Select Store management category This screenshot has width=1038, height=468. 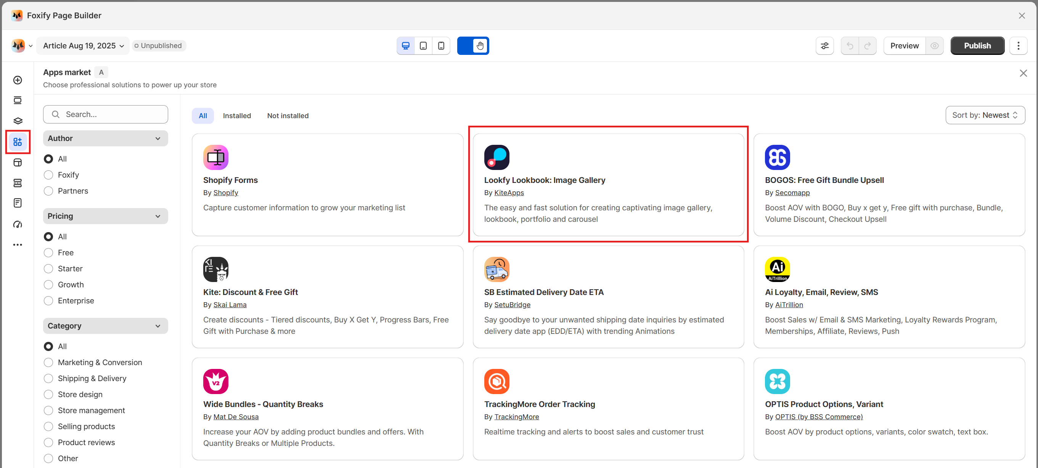coord(48,410)
